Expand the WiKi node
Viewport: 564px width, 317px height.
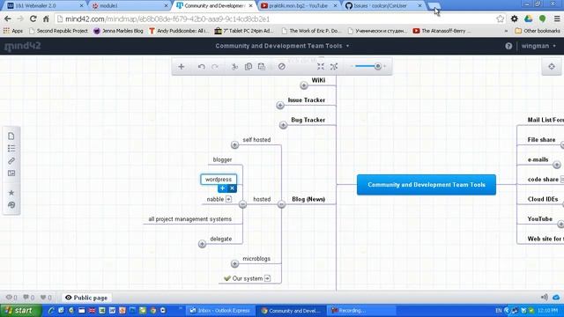(x=304, y=85)
